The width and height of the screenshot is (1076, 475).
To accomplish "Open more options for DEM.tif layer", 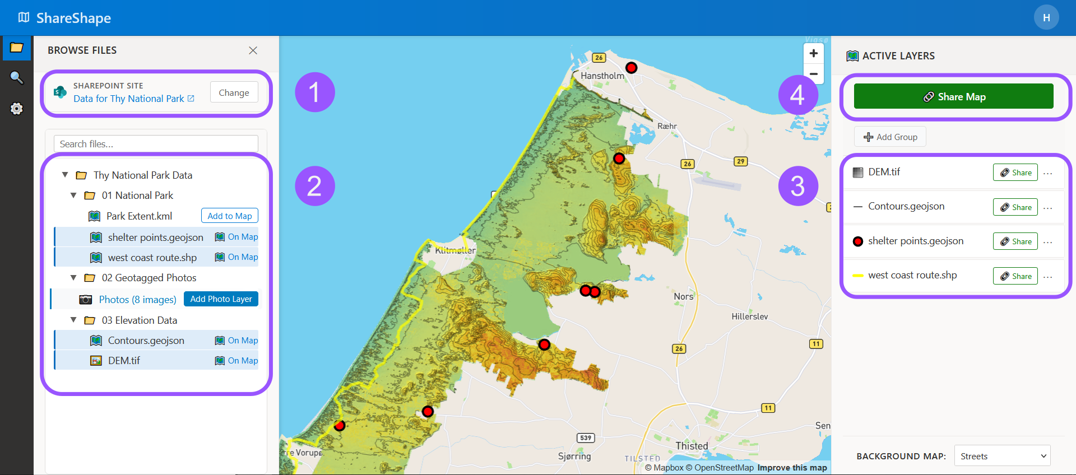I will point(1048,173).
